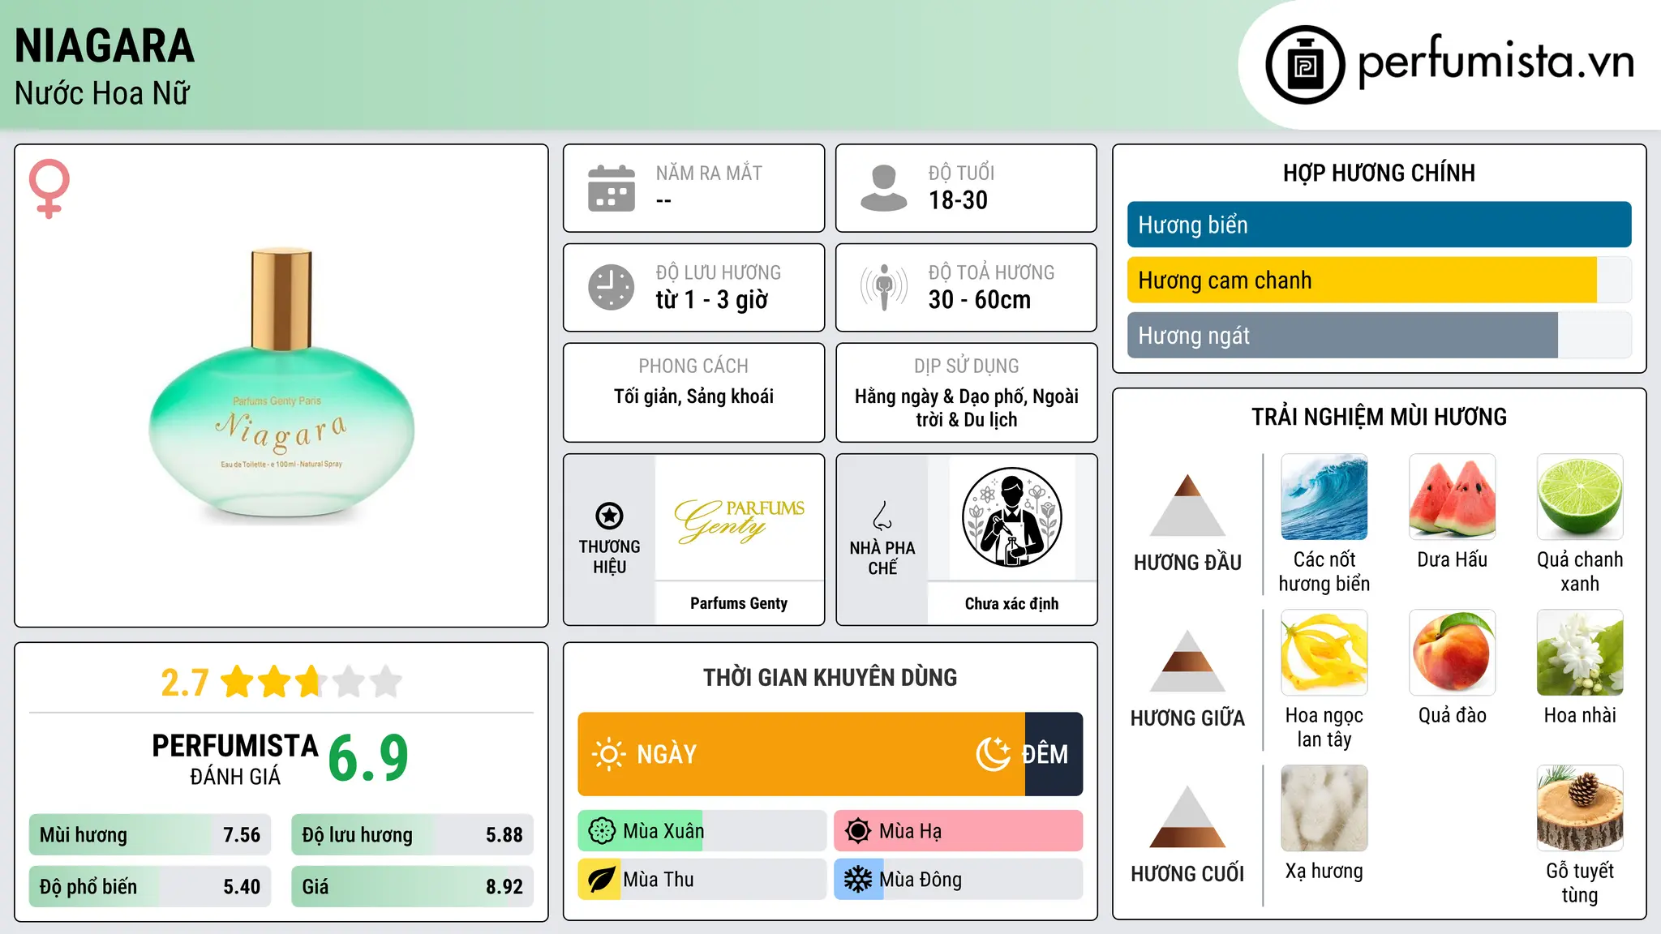The height and width of the screenshot is (934, 1661).
Task: Select the Quả đào peach thumbnail
Action: [1453, 653]
